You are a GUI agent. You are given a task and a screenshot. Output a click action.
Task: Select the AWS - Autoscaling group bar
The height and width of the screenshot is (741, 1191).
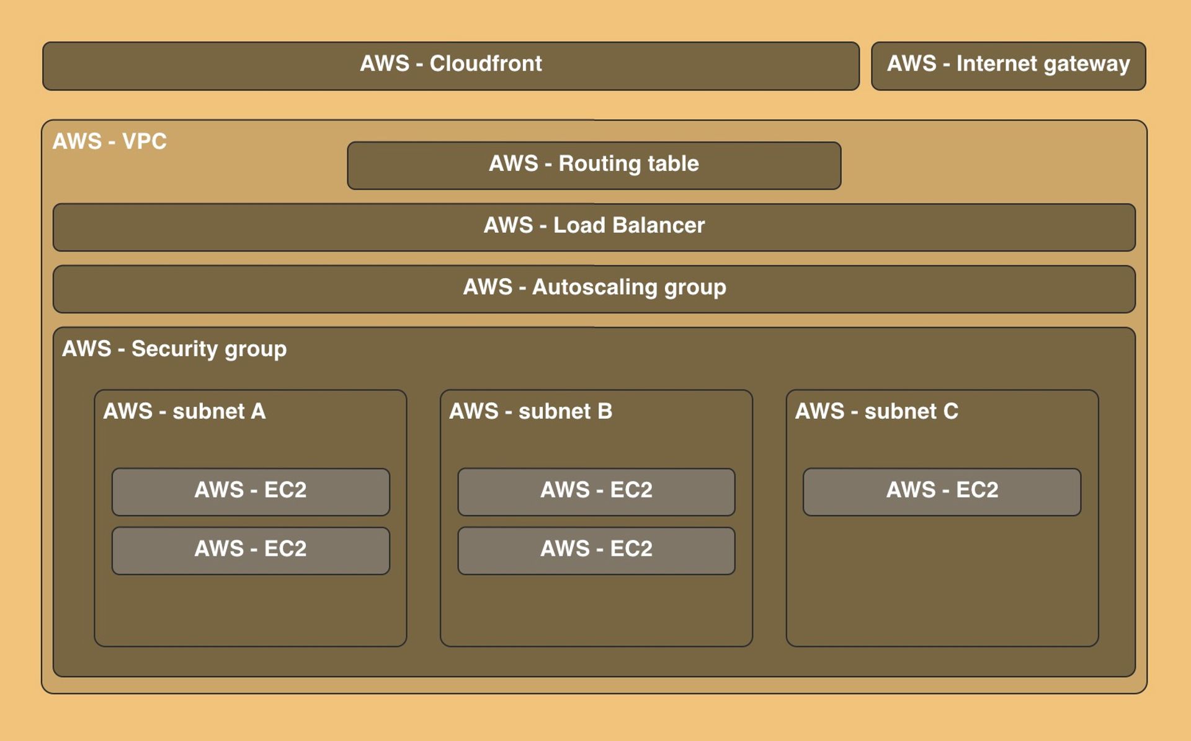594,288
